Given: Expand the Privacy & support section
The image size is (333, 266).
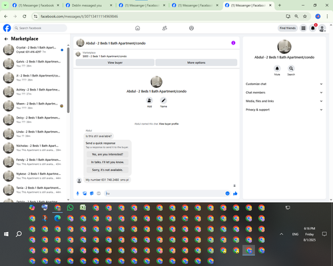Looking at the screenshot, I should (284, 110).
